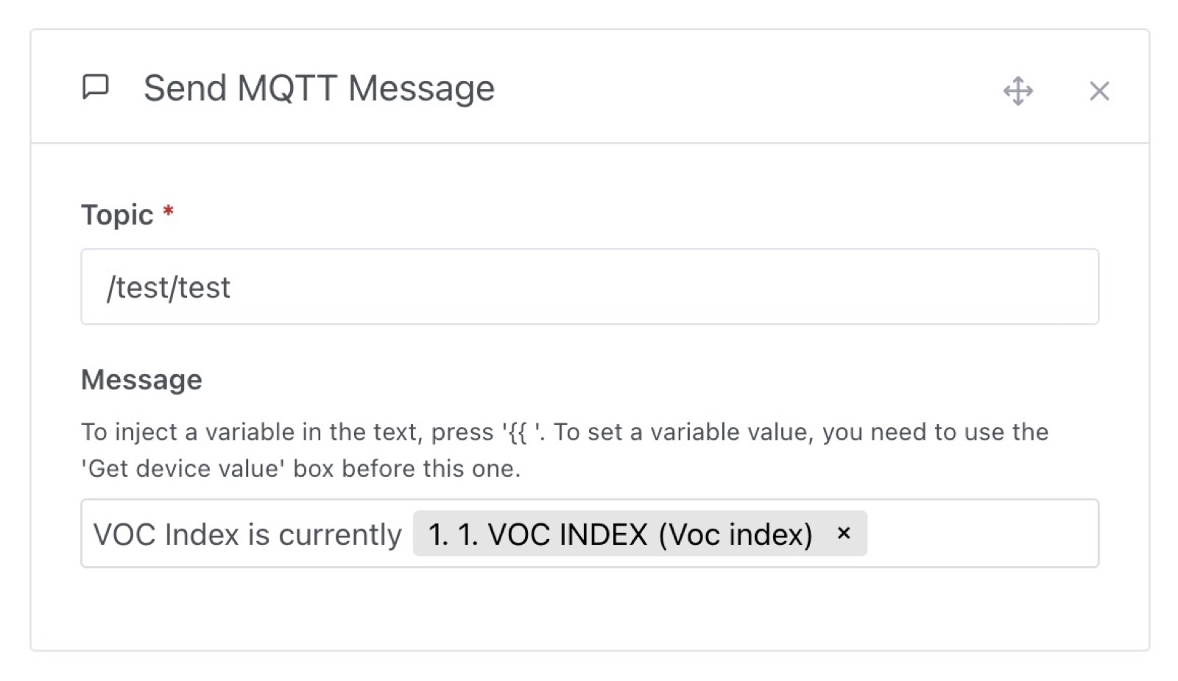
Task: Click inside the Topic input field
Action: click(515, 287)
